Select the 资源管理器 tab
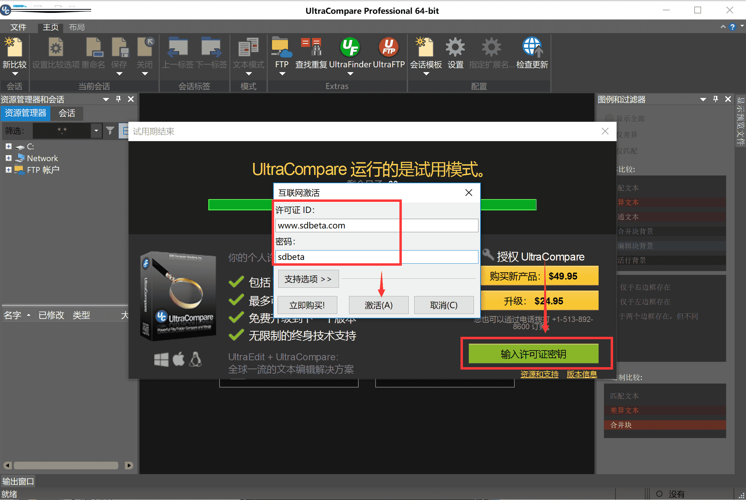Screen dimensions: 746x500 coord(26,113)
